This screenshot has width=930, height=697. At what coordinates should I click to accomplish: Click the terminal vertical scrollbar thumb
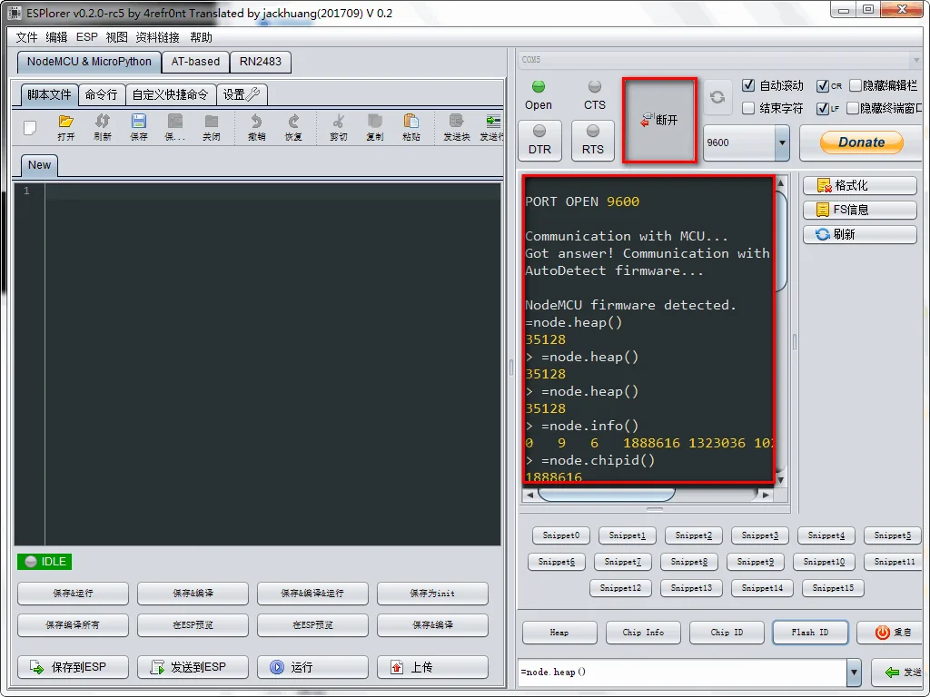pyautogui.click(x=780, y=241)
